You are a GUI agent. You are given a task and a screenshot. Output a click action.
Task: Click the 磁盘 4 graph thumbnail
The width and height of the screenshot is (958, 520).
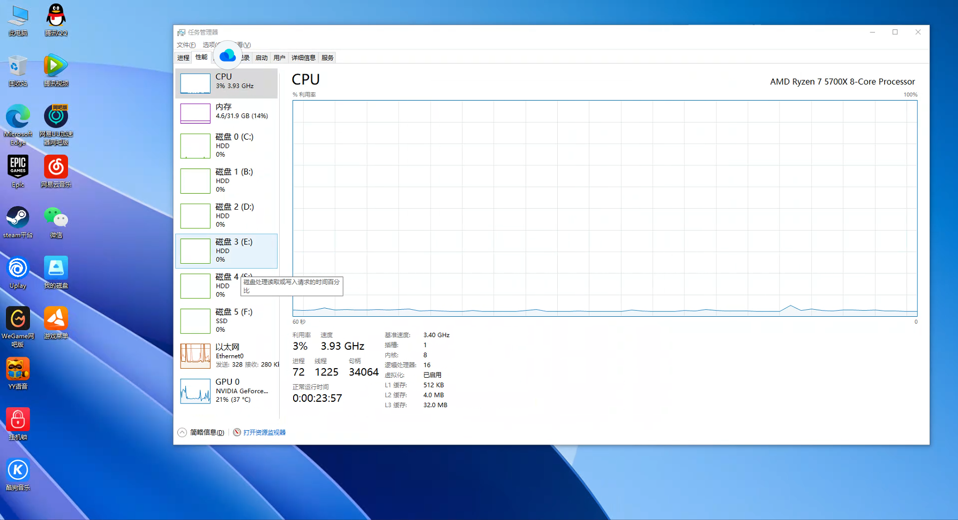[195, 286]
